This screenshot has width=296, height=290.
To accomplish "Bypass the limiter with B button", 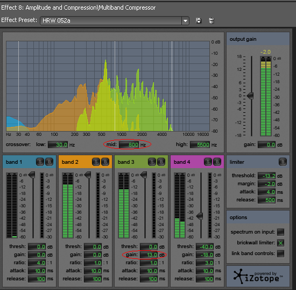I will [283, 162].
